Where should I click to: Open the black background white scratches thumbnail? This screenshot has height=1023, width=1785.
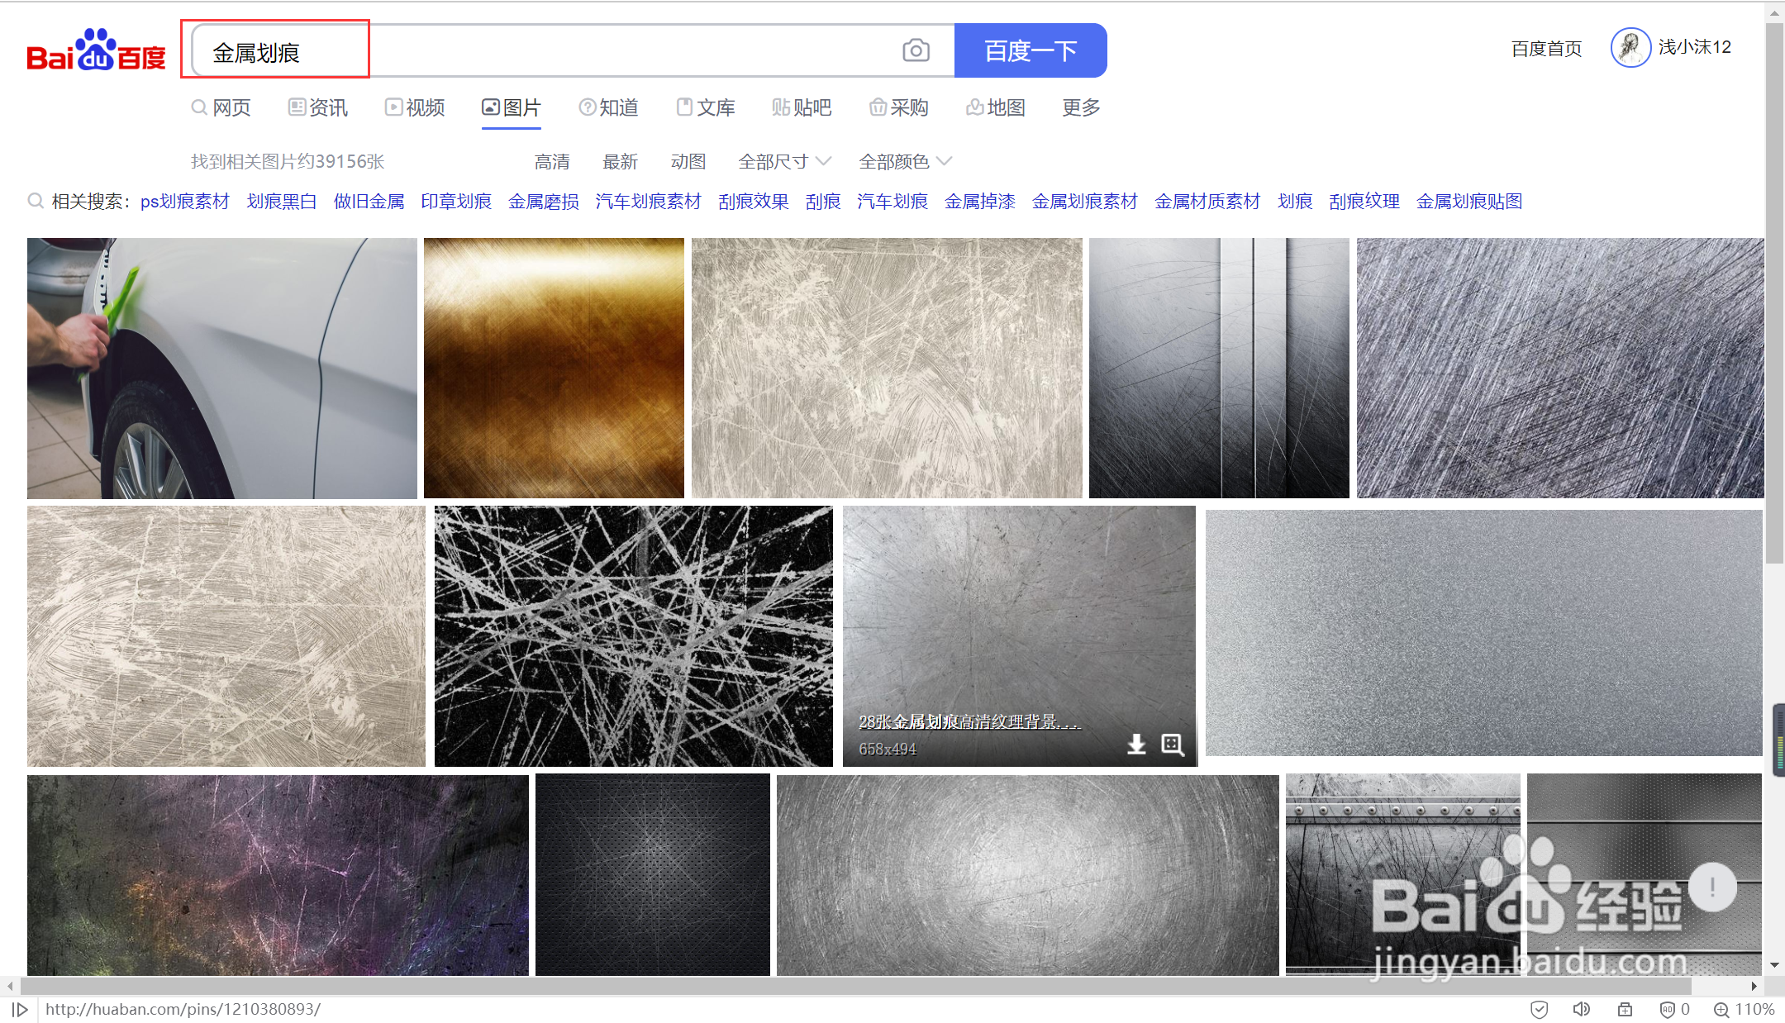634,636
